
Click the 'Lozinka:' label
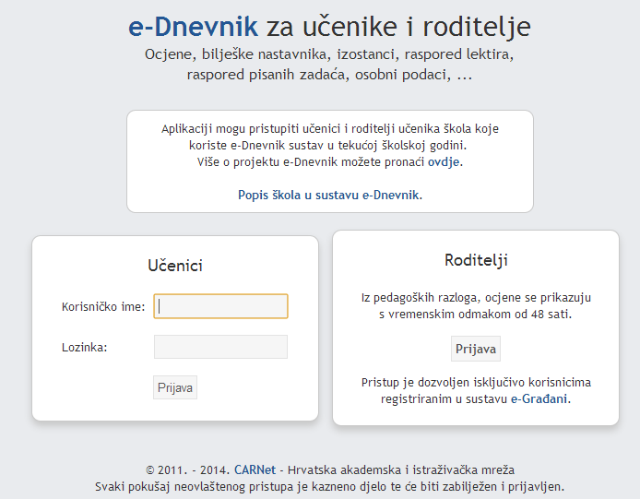pos(85,348)
